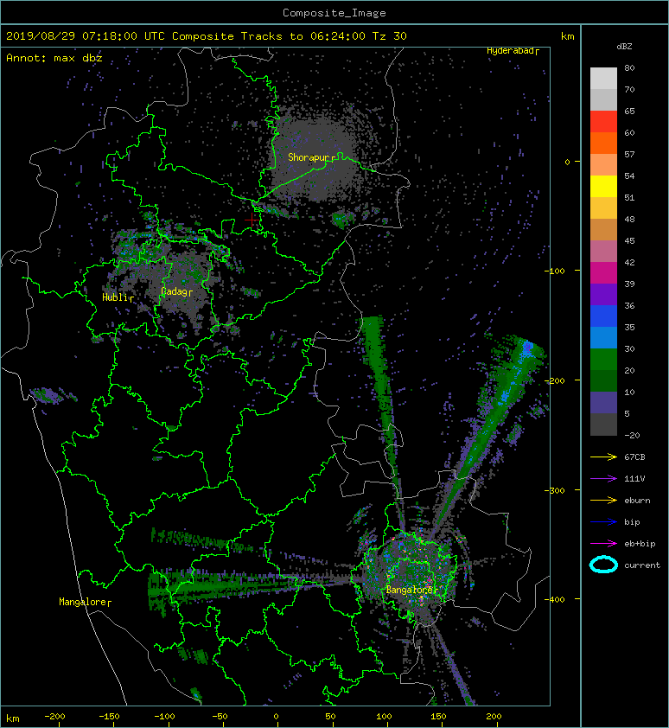Click the km unit label at bottom left
669x728 pixels.
coord(13,718)
